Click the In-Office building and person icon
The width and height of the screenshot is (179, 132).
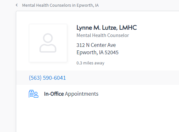point(34,94)
